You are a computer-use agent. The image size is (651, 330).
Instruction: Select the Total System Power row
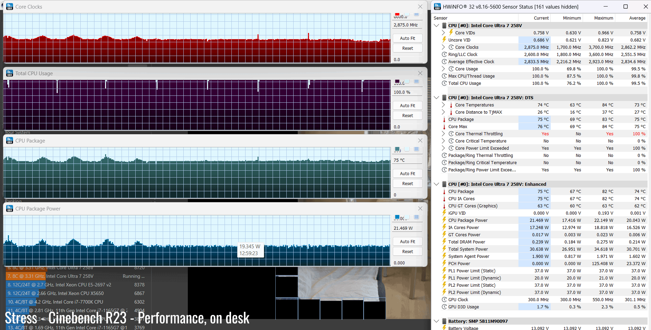click(x=540, y=249)
